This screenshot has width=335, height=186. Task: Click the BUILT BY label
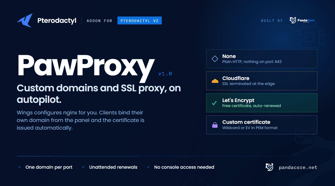(x=272, y=20)
